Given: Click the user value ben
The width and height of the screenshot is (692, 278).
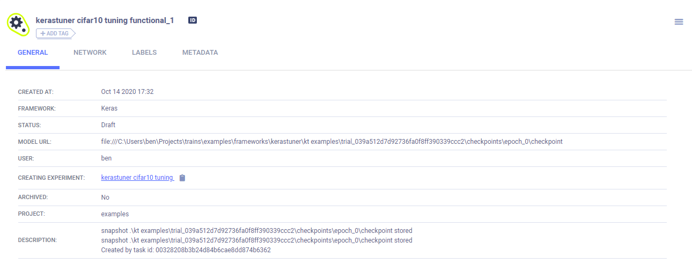Looking at the screenshot, I should (106, 158).
